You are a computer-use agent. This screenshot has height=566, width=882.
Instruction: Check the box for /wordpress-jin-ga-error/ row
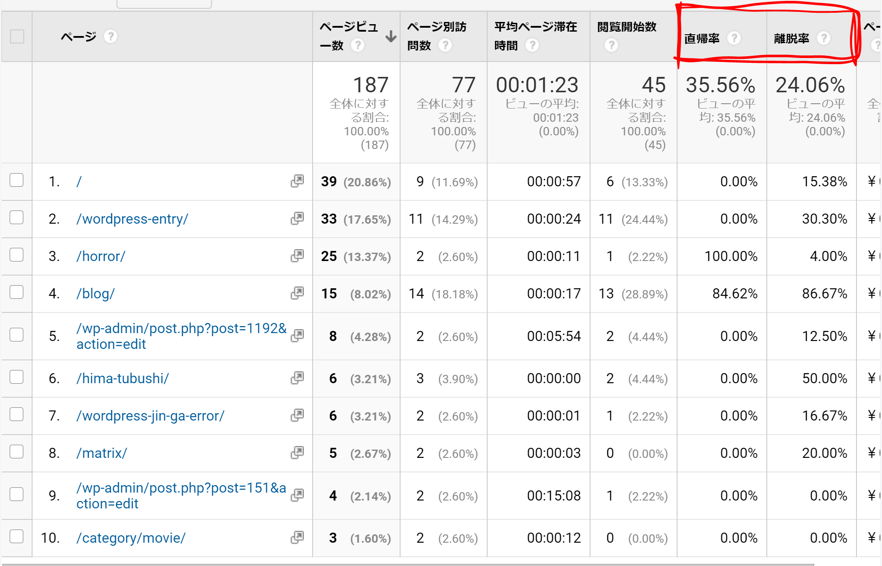pyautogui.click(x=17, y=414)
